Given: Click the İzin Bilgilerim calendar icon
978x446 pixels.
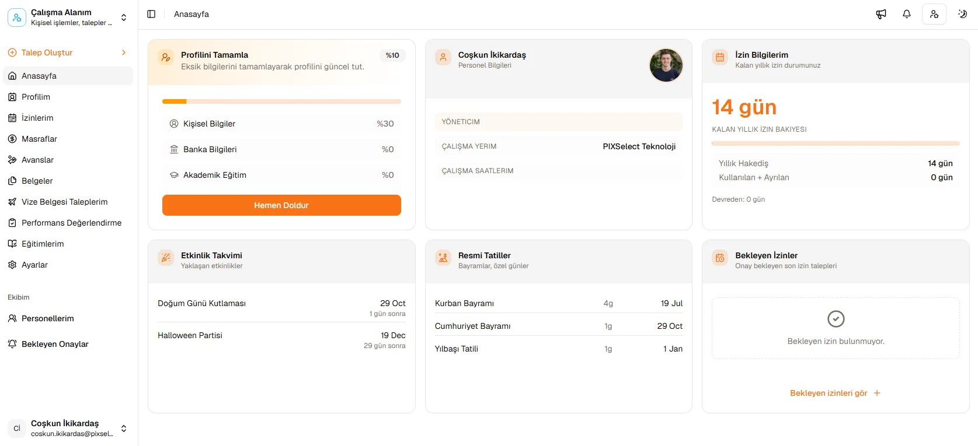Looking at the screenshot, I should pos(720,57).
